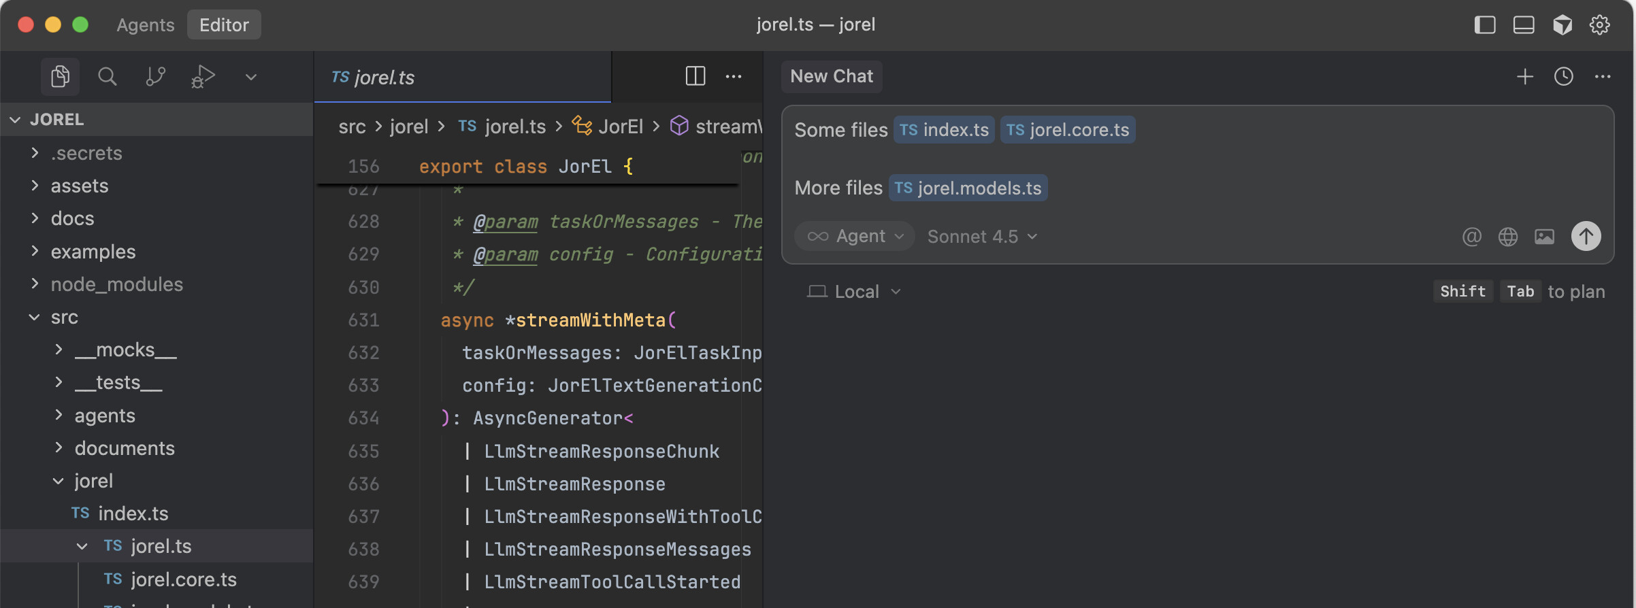Open the Search panel icon
Screen dimensions: 1636x608
107,76
